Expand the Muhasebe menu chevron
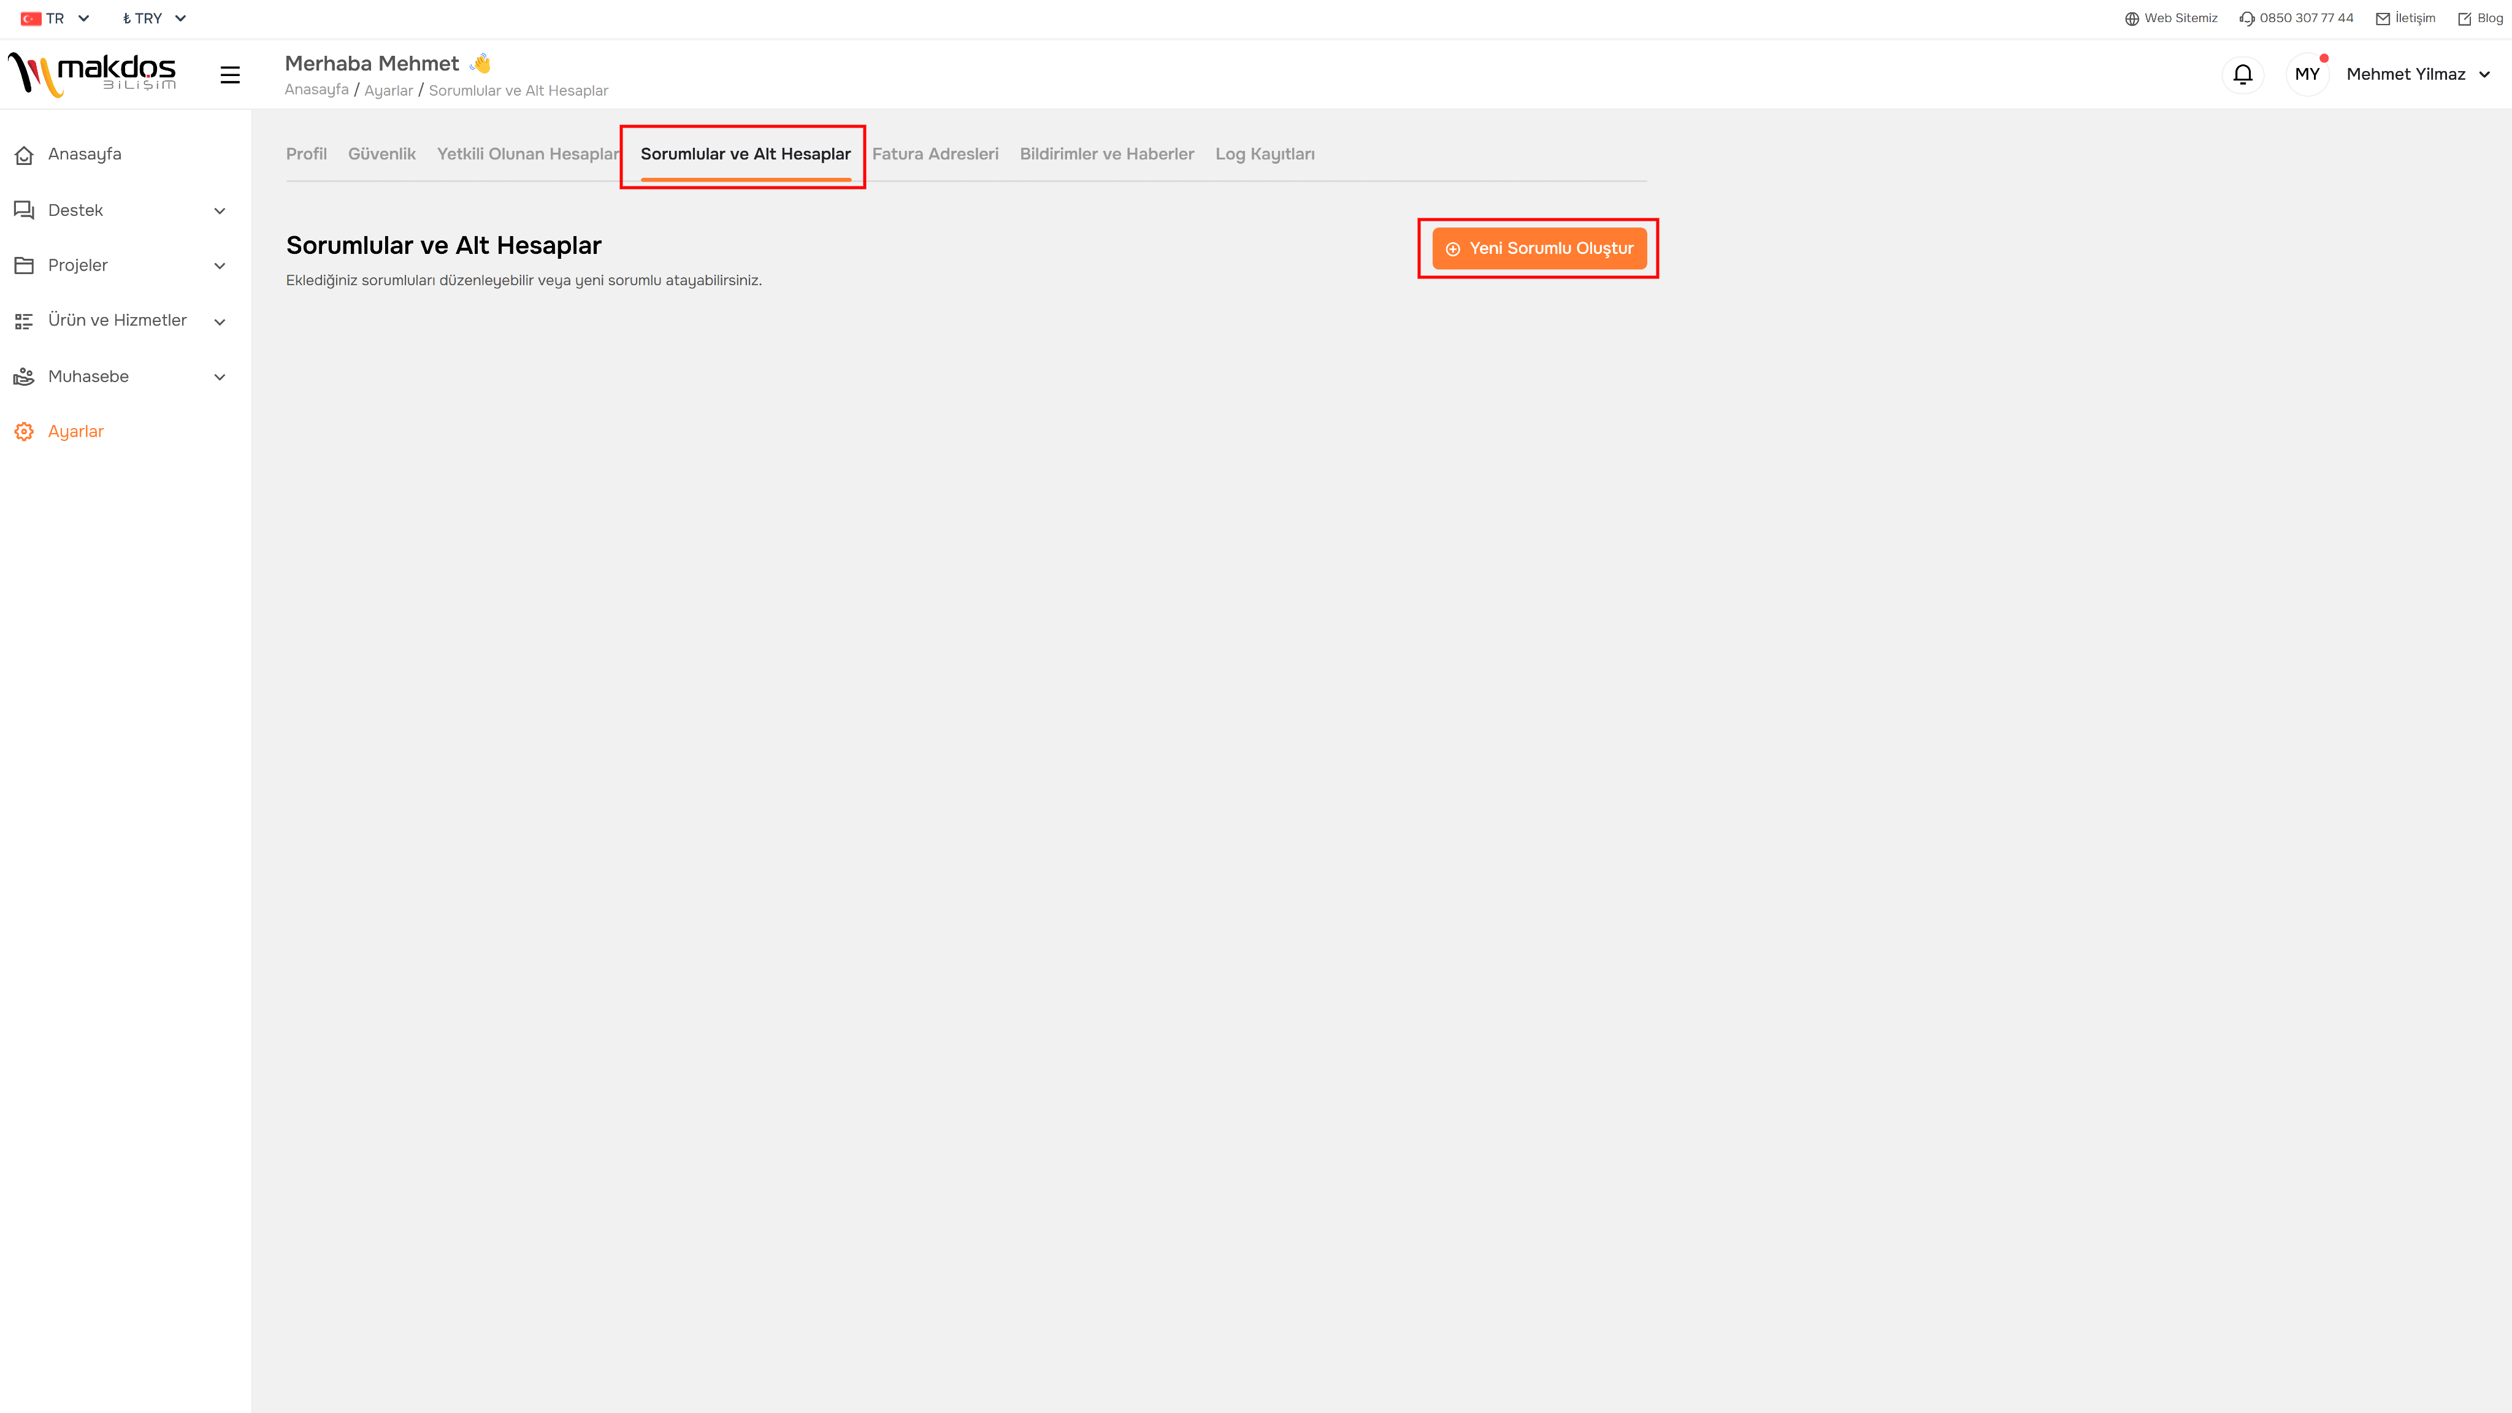 220,377
